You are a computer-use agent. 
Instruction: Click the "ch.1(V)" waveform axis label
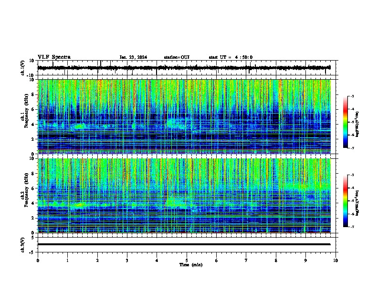[x=23, y=68]
